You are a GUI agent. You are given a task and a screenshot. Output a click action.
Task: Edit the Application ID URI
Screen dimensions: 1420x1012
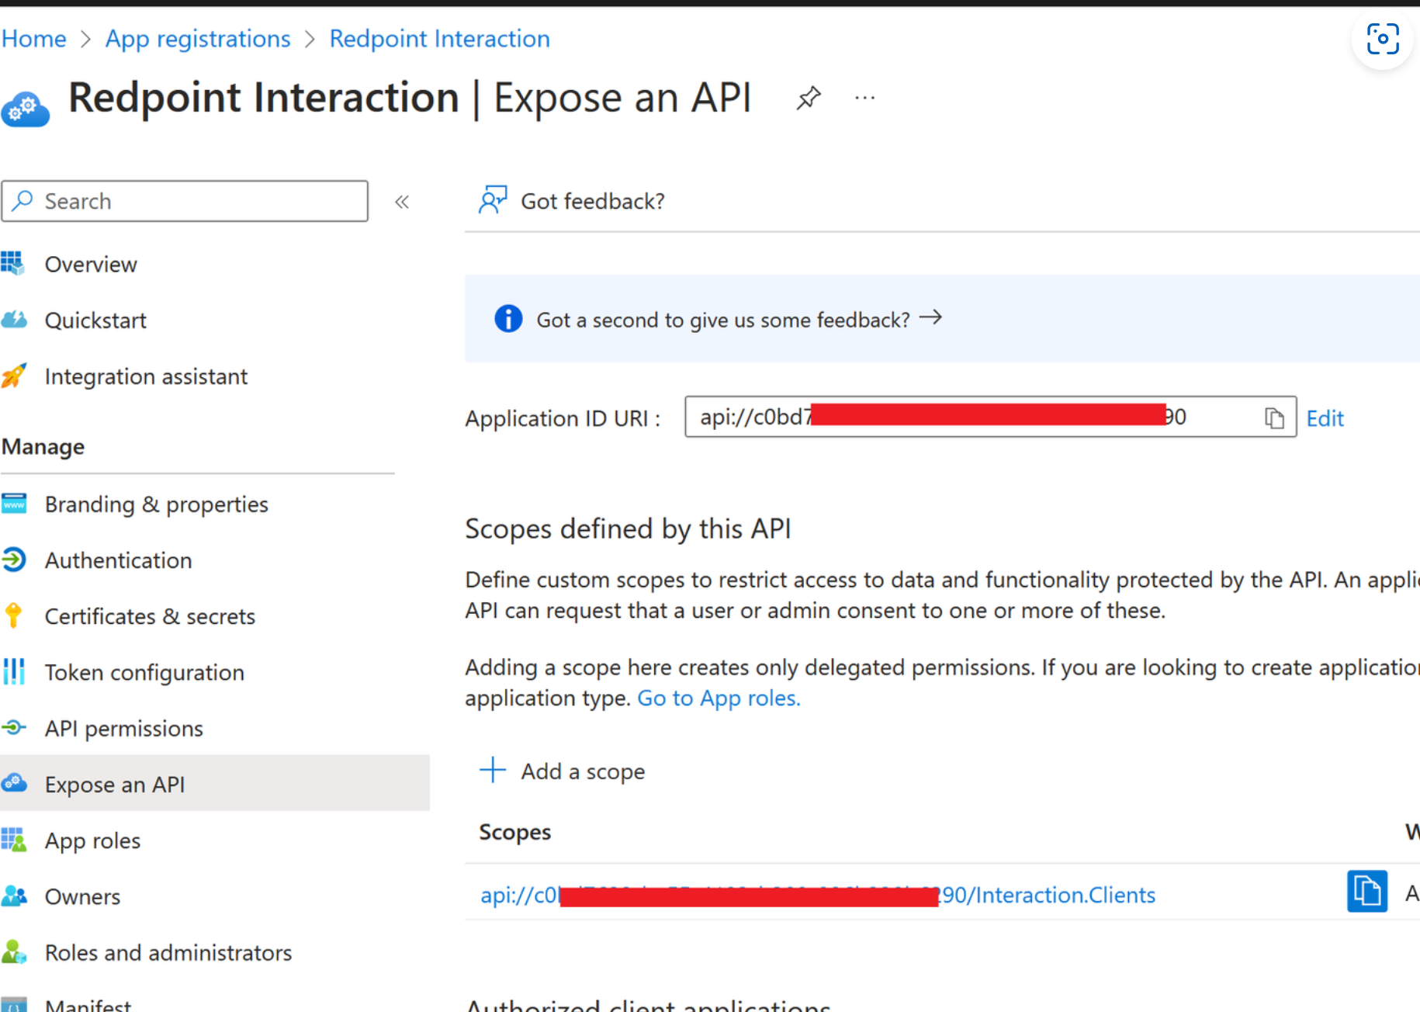pos(1325,418)
